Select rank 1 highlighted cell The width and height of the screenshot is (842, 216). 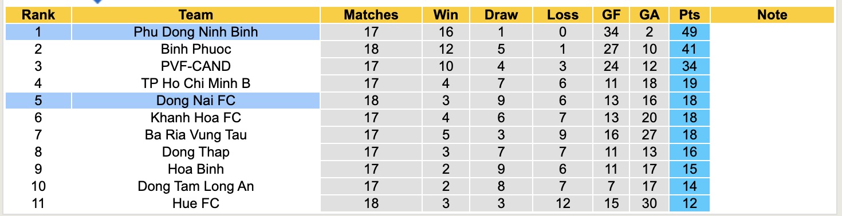(x=38, y=32)
